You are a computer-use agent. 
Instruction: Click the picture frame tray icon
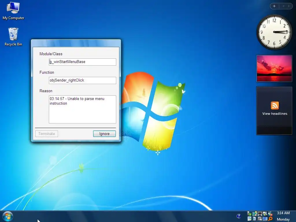point(249,219)
